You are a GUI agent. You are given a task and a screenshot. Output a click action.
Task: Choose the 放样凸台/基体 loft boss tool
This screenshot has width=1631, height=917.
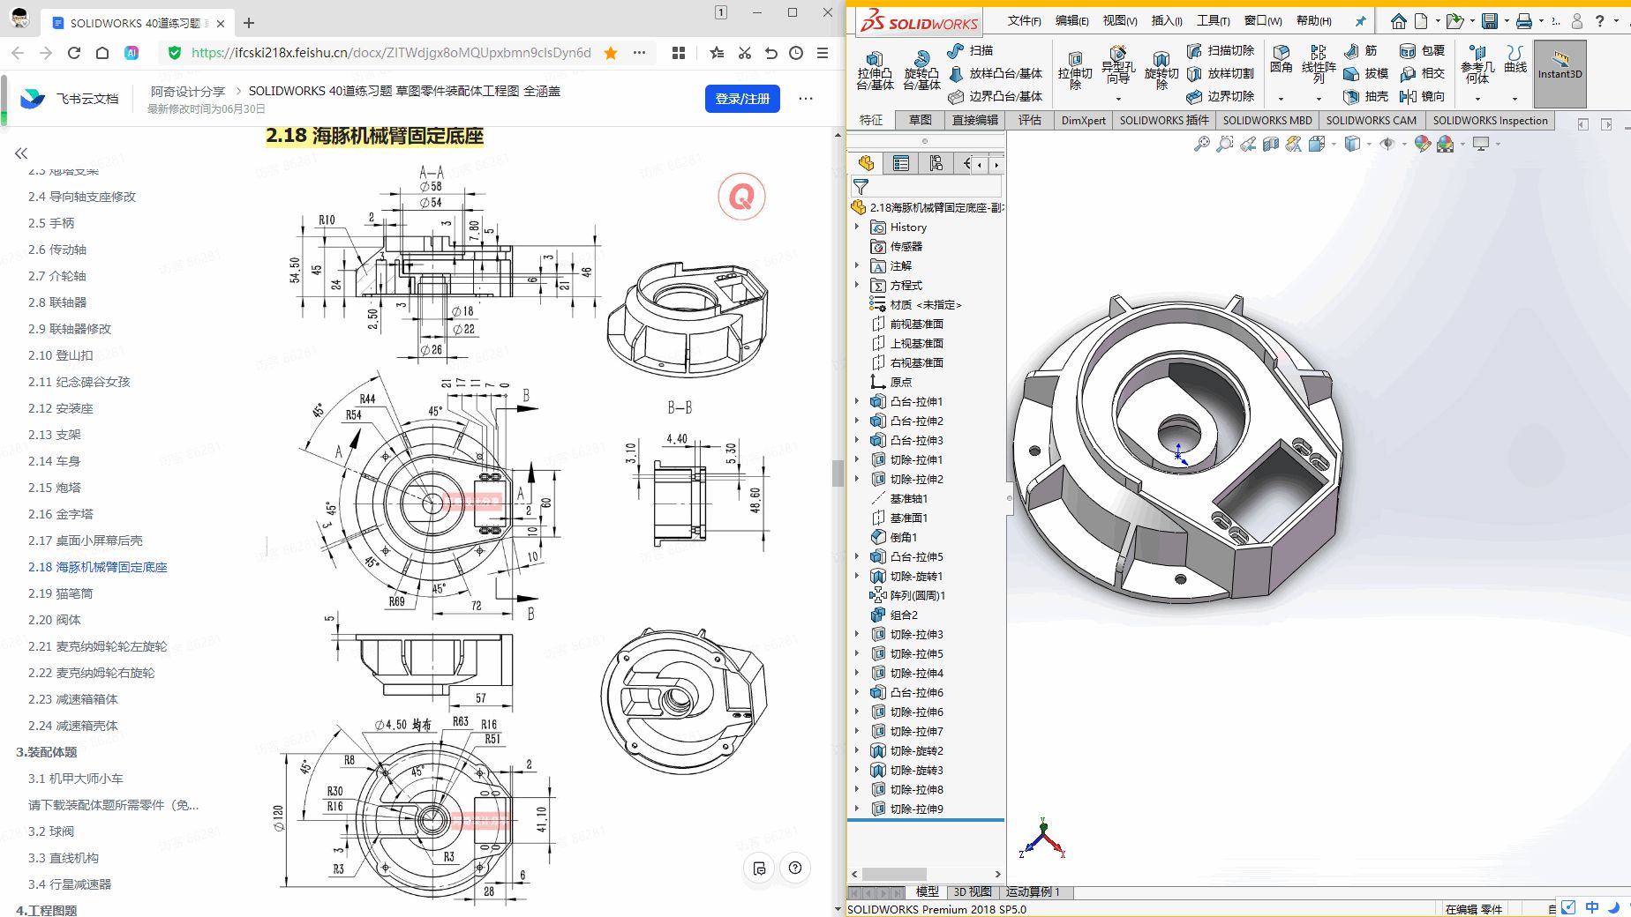point(995,73)
